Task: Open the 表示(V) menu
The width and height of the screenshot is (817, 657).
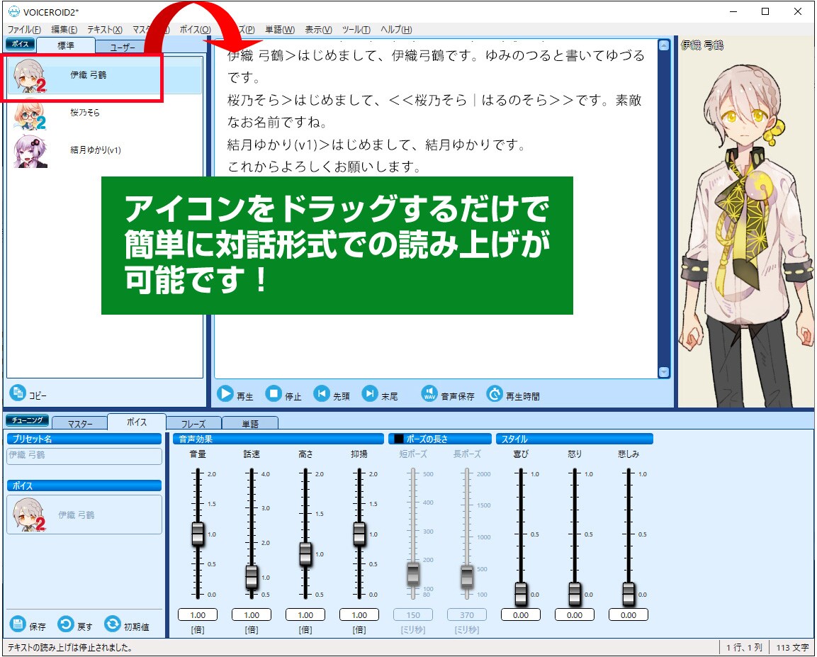Action: coord(318,30)
